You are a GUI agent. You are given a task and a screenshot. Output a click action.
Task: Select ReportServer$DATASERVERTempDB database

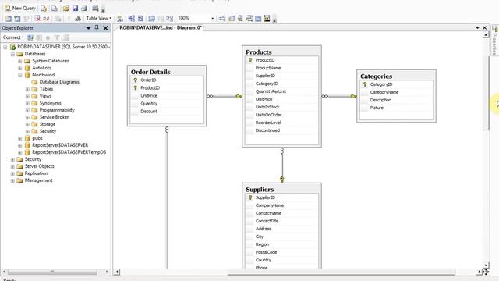point(69,152)
